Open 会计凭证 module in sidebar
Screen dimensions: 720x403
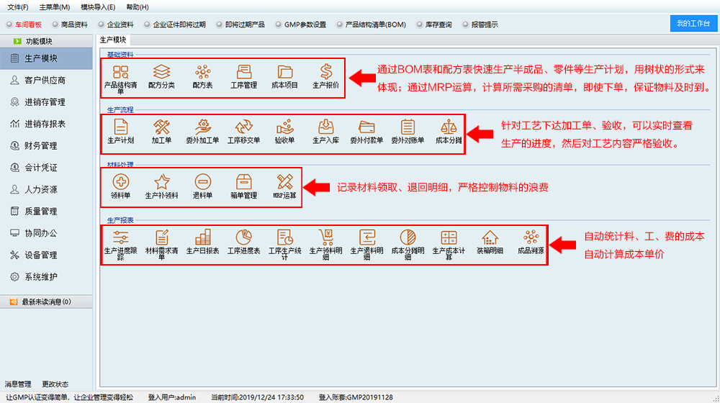pos(46,168)
